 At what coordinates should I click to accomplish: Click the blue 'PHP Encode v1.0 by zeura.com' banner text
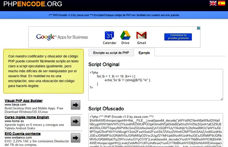(114, 15)
